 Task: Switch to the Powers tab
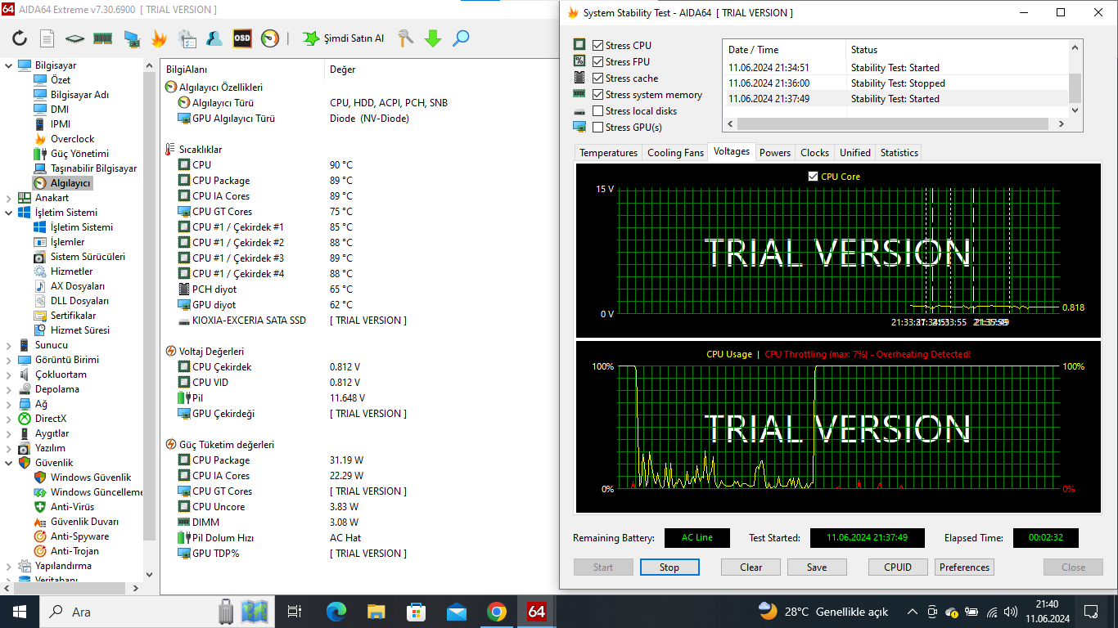pyautogui.click(x=775, y=153)
